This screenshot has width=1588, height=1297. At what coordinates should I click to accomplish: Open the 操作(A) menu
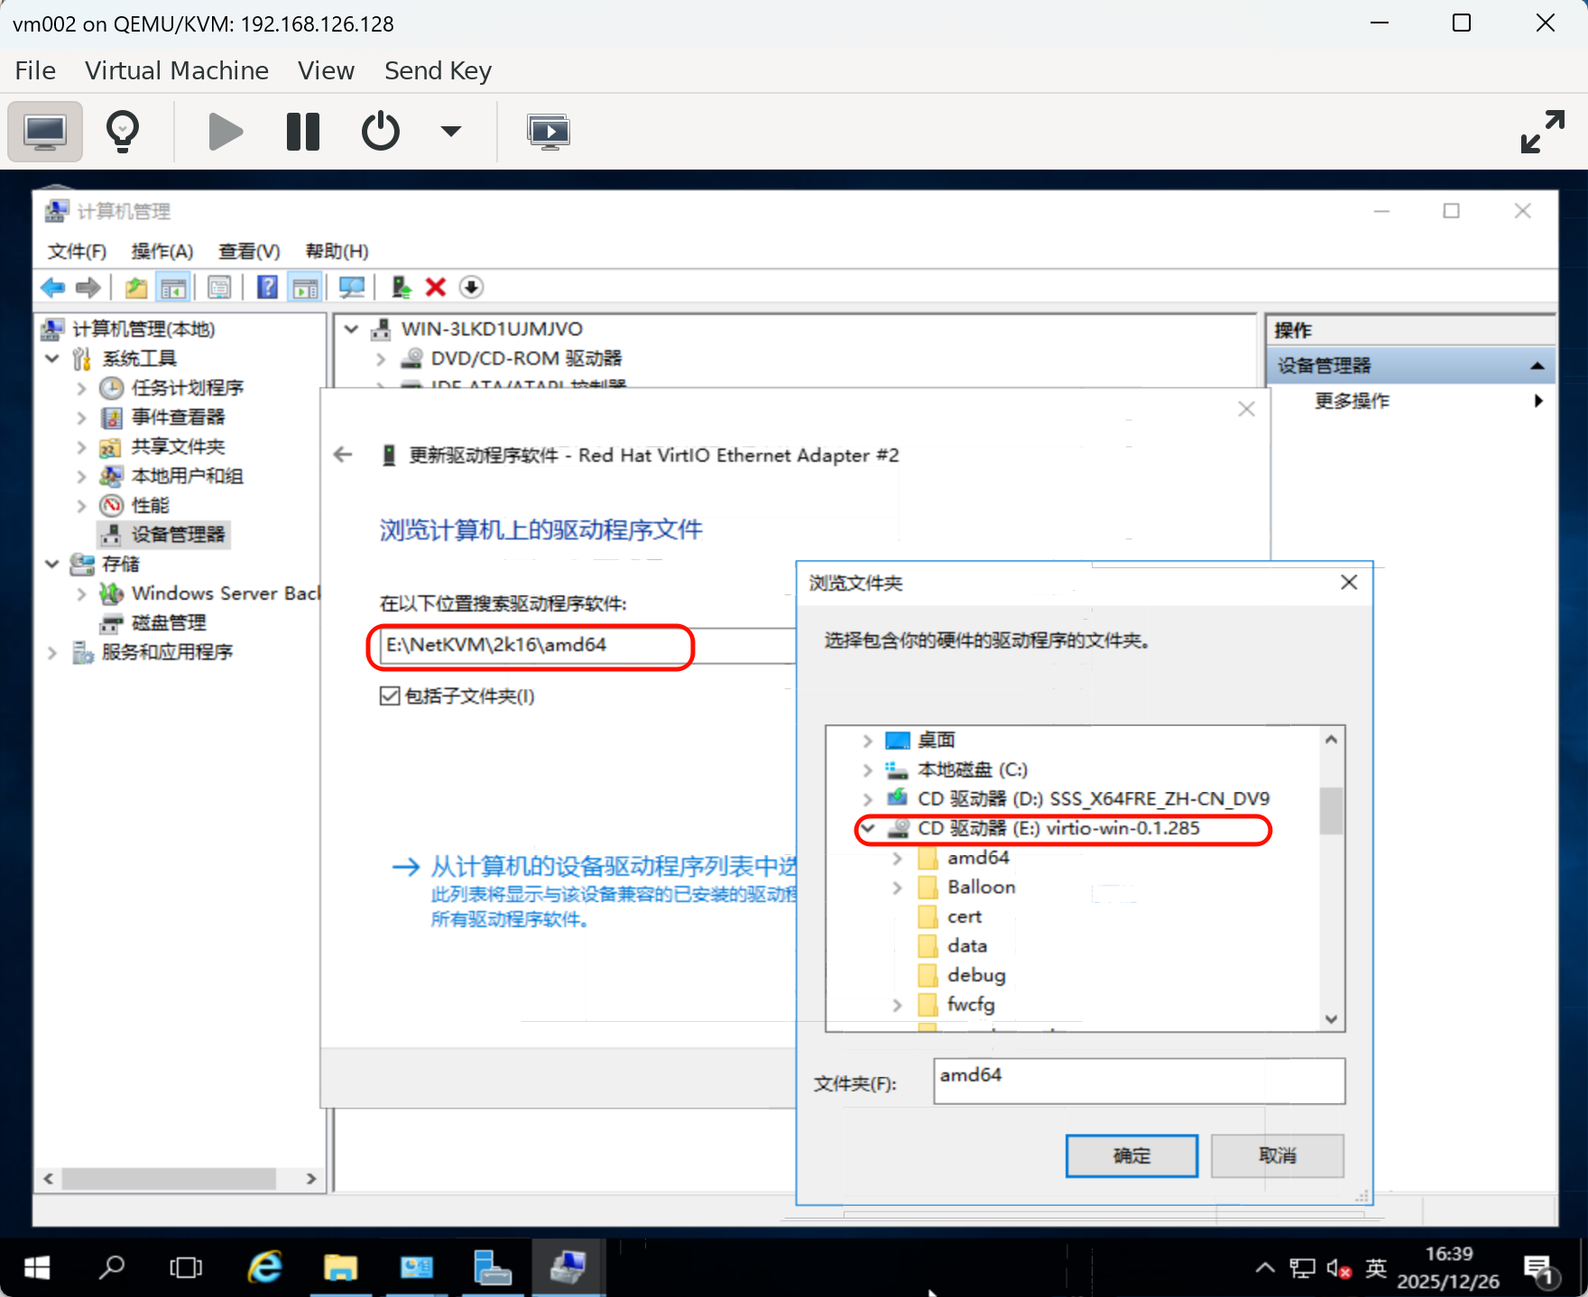(x=162, y=251)
